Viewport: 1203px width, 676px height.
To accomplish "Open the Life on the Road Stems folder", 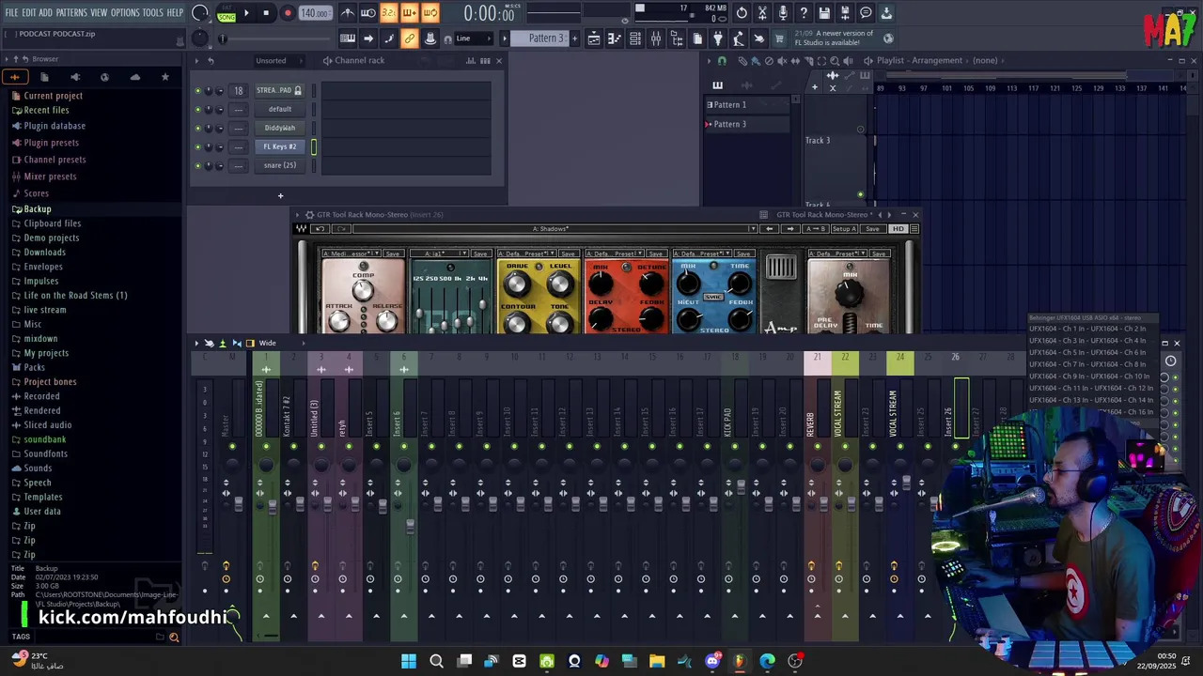I will coord(75,296).
